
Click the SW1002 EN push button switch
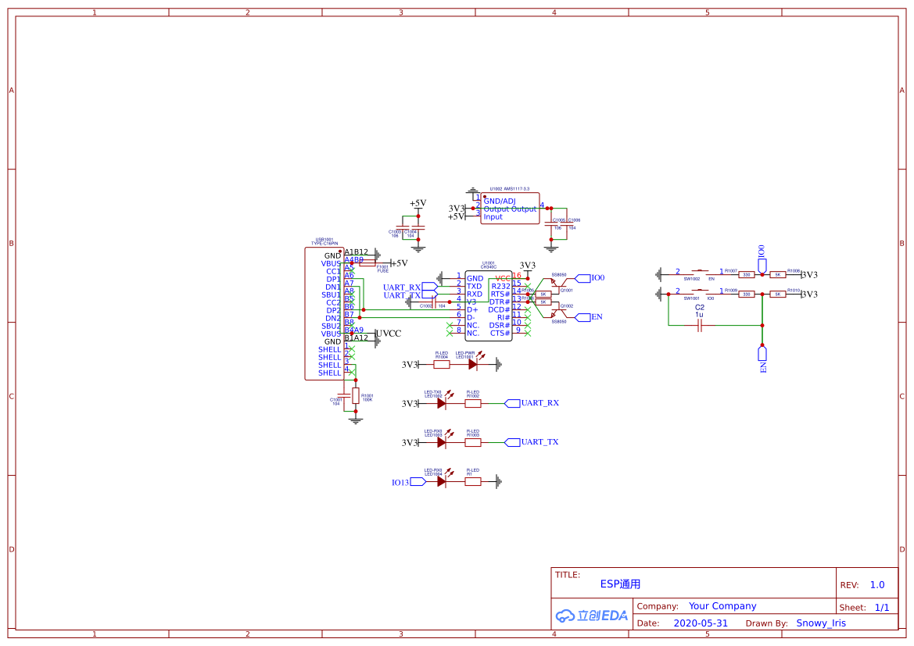tap(700, 273)
